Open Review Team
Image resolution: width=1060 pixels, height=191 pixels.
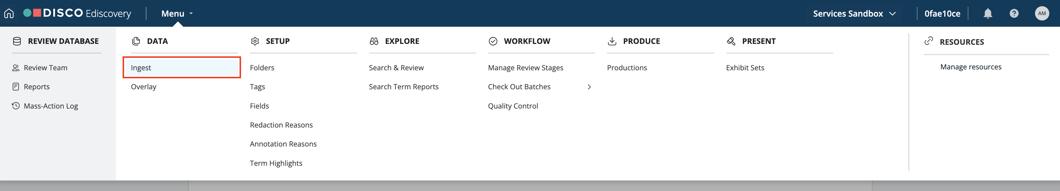tap(45, 68)
